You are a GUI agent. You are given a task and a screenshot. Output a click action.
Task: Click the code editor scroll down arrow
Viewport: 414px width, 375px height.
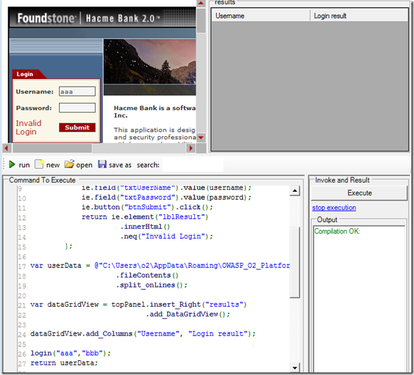(295, 367)
